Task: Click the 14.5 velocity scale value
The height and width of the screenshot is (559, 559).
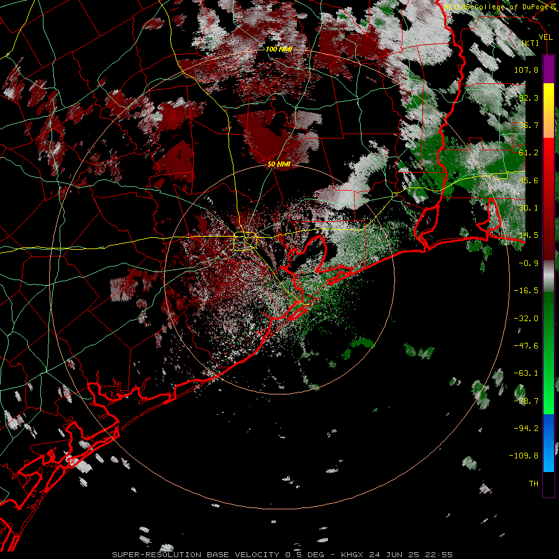Action: pos(529,235)
